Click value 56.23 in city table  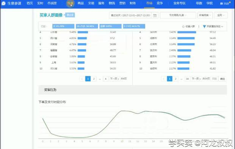pos(213,44)
